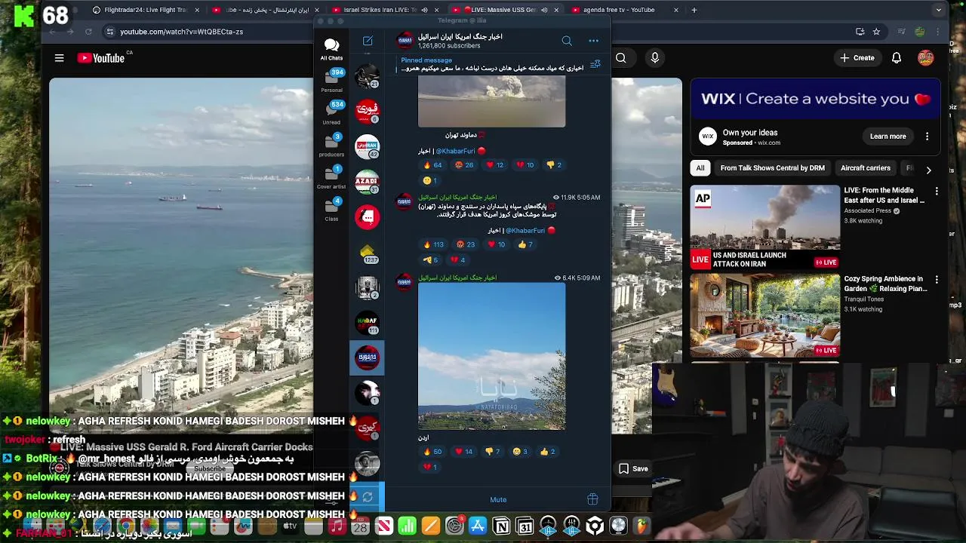Select chat with red speech-bubble avatar
This screenshot has height=543, width=966.
(367, 217)
